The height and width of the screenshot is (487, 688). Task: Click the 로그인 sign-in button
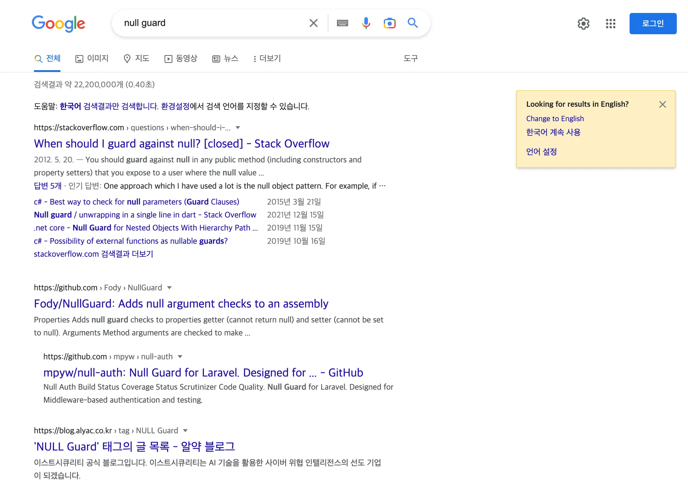(x=653, y=23)
